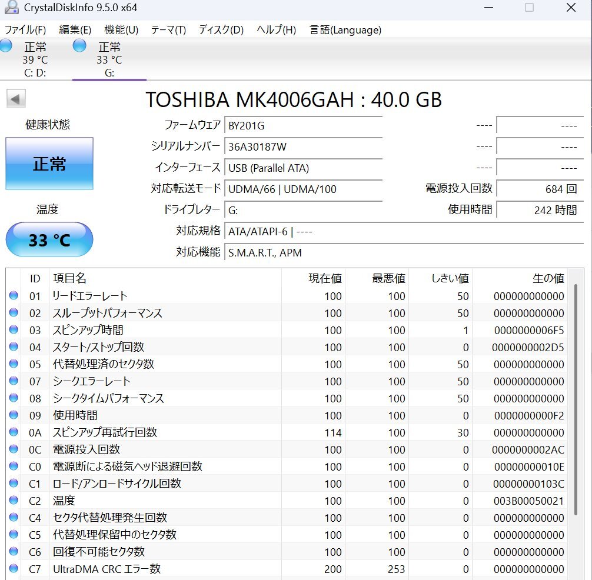Click the status dot for ID C2 温度 row

[14, 500]
